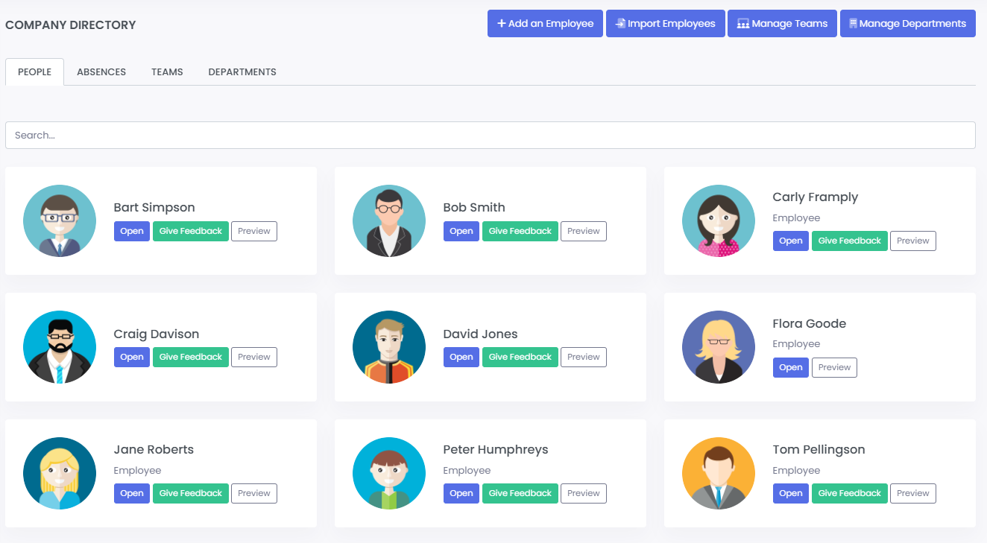Give Feedback to Peter Humphreys

pyautogui.click(x=520, y=493)
